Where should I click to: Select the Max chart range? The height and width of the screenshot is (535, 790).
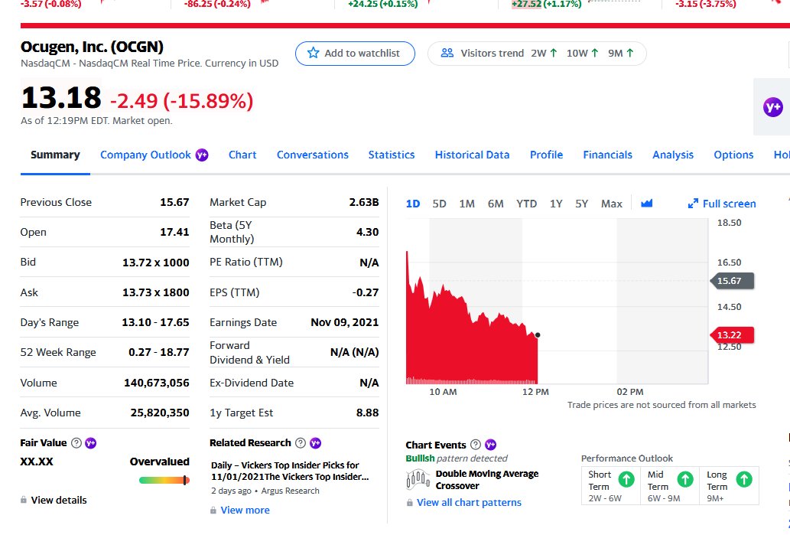(612, 204)
